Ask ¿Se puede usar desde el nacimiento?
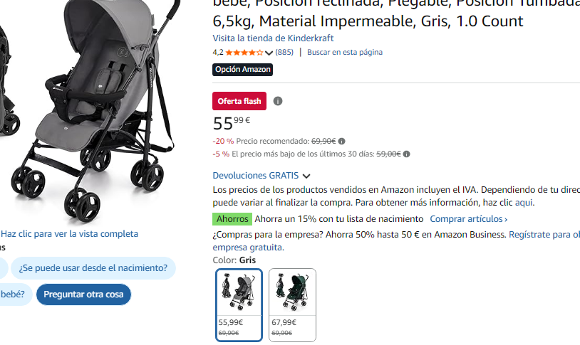Screen dimensions: 580x345 pos(93,267)
